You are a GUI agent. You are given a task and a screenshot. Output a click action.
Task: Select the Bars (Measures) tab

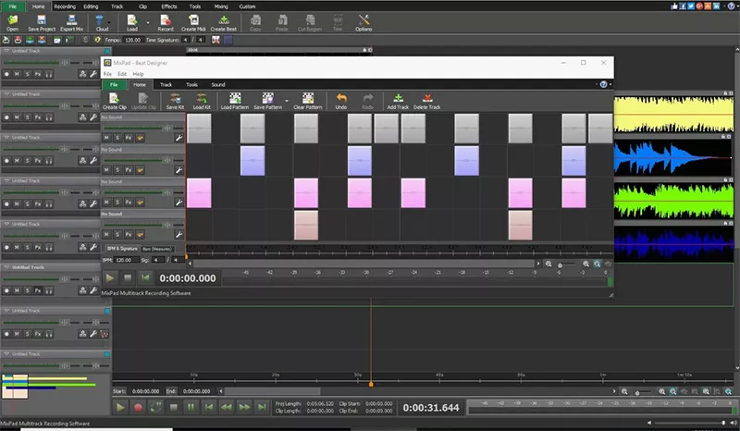[x=157, y=249]
